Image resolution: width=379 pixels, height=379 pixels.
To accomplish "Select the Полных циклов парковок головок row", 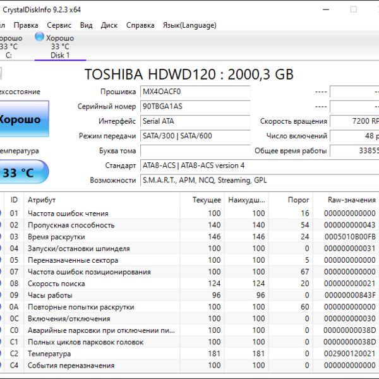I will click(x=189, y=342).
